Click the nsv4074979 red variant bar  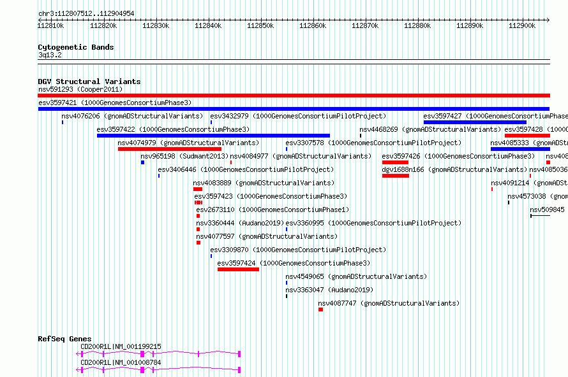click(170, 149)
